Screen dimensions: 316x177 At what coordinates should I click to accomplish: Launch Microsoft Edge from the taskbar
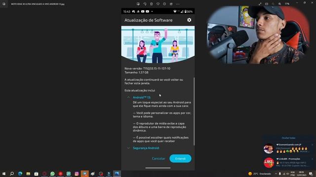point(20,174)
